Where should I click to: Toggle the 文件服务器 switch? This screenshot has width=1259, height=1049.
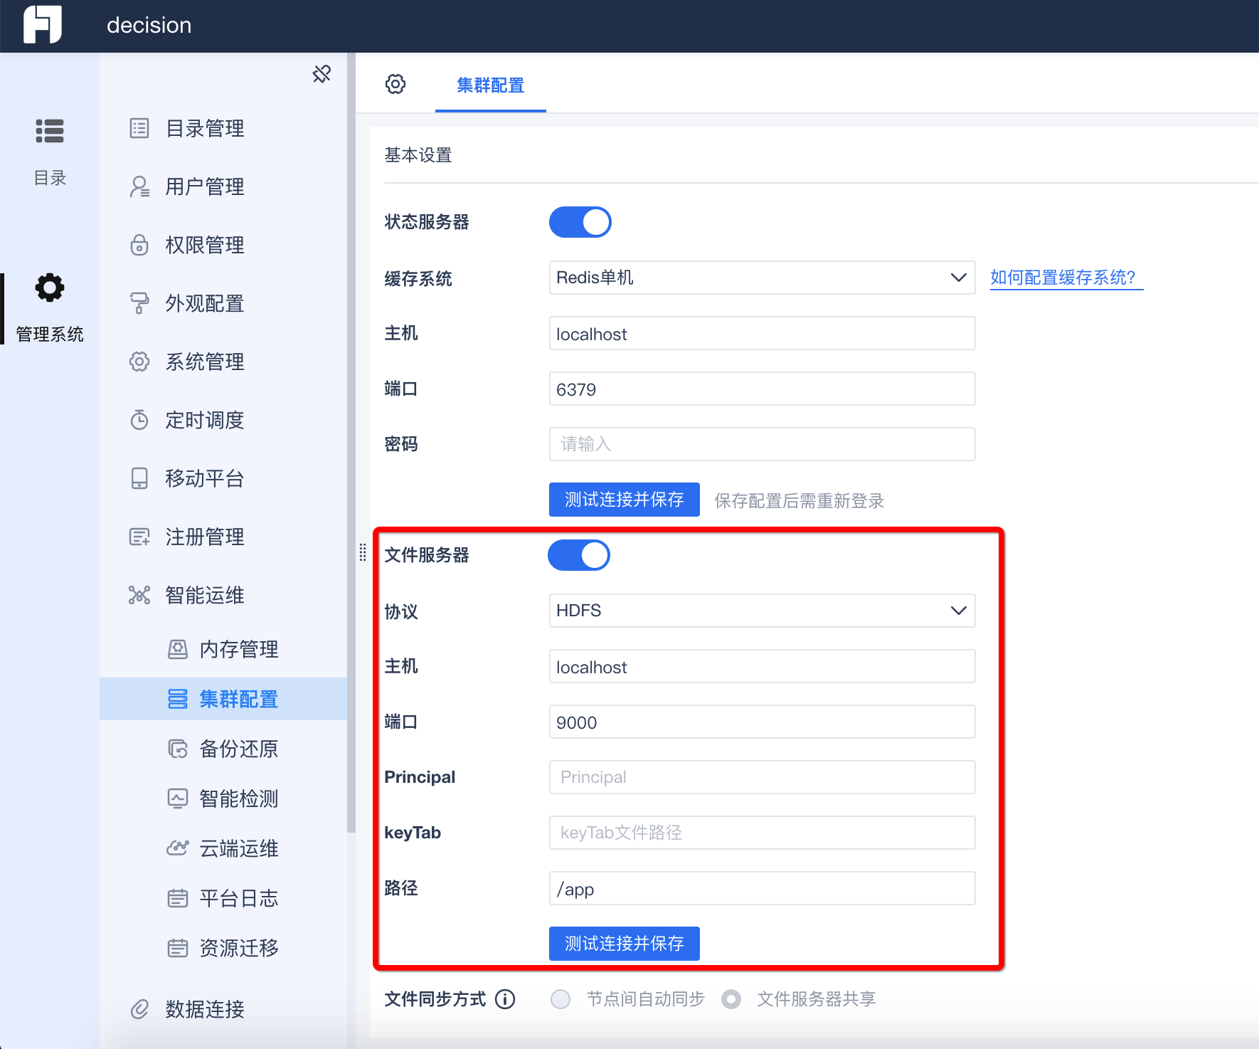(579, 555)
